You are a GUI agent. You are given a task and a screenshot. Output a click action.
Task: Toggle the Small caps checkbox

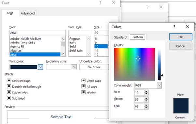click(x=83, y=81)
